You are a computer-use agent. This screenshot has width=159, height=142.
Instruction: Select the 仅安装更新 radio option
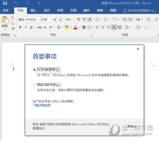34,70
